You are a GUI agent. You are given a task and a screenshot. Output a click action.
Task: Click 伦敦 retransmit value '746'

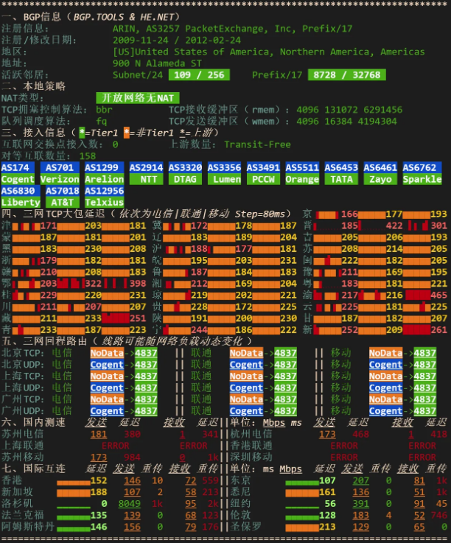pyautogui.click(x=439, y=515)
